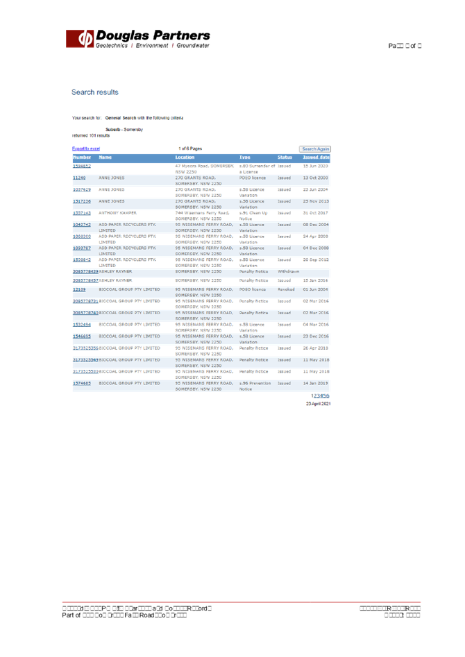The width and height of the screenshot is (465, 657).
Task: Click the '31 Oct 2017' issued date
Action: click(316, 213)
